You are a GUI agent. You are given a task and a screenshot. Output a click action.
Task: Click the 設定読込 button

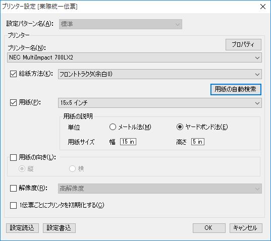[x=22, y=228]
